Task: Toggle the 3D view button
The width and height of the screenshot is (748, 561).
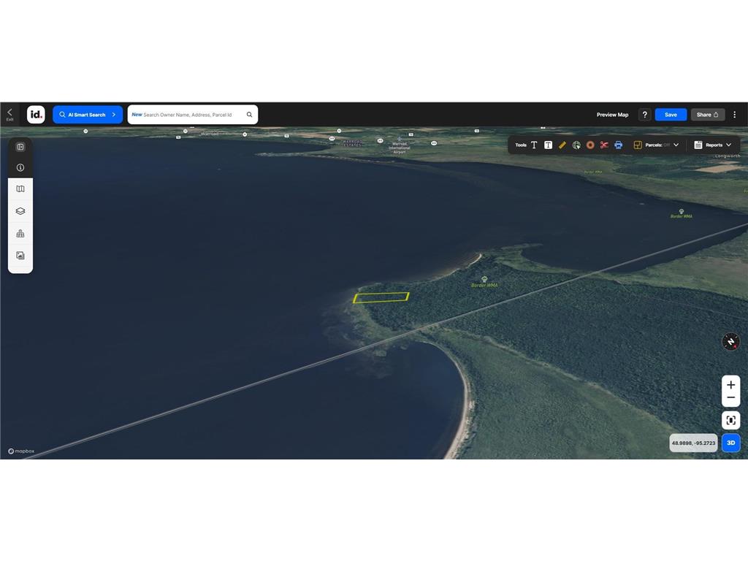Action: 730,443
